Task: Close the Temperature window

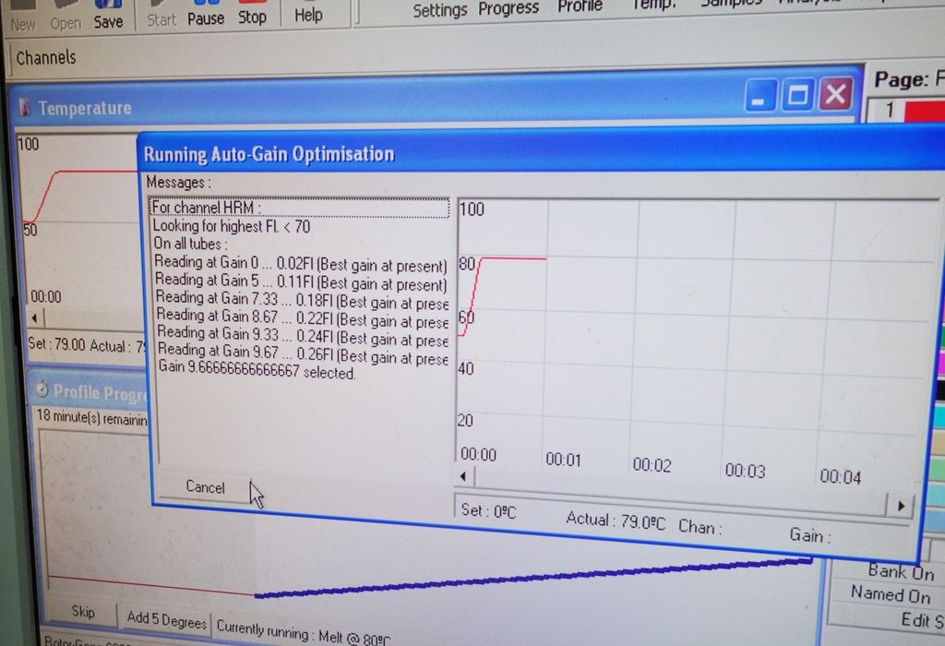Action: [835, 93]
